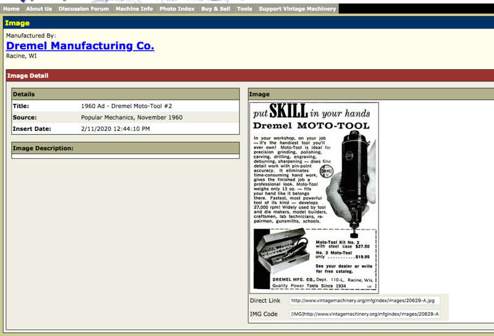
Task: Open the Tools menu item
Action: [245, 9]
